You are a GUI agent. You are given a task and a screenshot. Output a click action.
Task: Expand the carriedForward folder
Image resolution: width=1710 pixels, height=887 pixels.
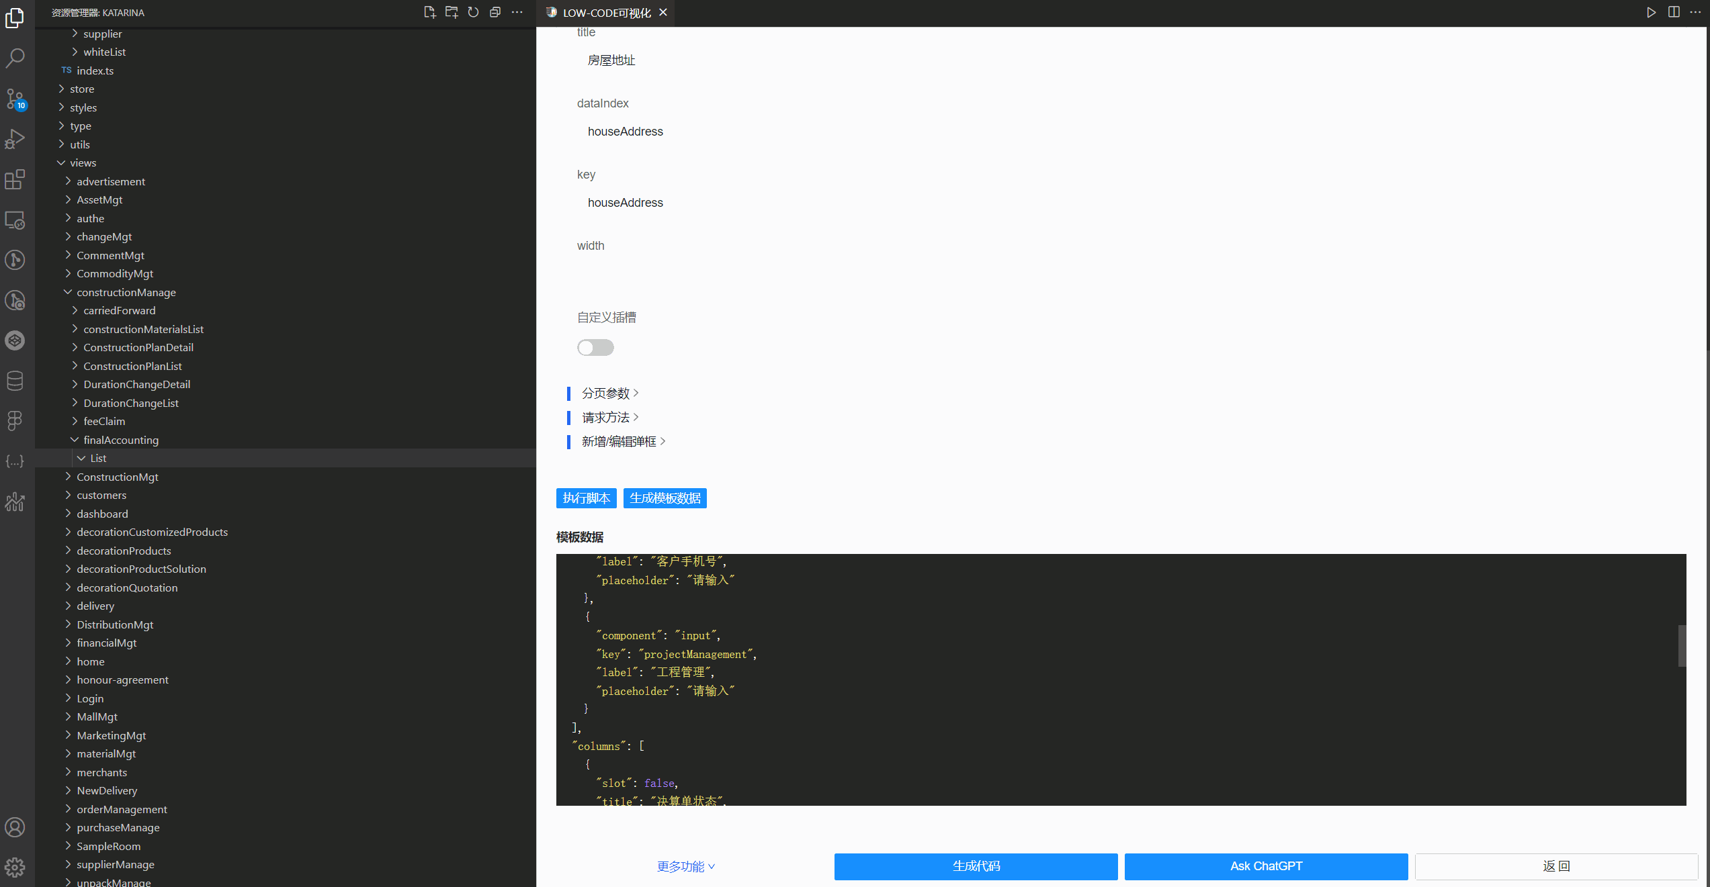(x=120, y=310)
